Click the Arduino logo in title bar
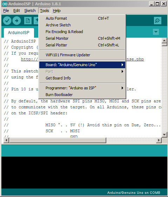The image size is (168, 197). coord(5,4)
